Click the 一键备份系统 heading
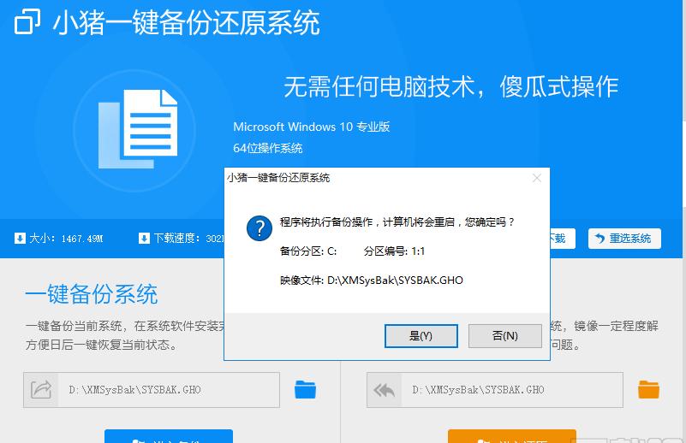686x443 pixels. pos(92,294)
